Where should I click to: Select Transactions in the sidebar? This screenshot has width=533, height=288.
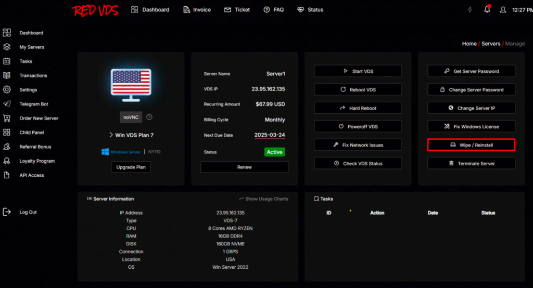[x=33, y=76]
